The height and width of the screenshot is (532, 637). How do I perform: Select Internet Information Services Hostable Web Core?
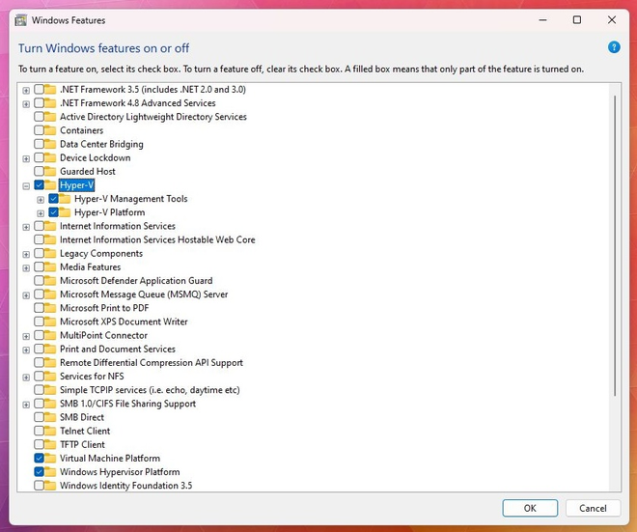point(157,239)
